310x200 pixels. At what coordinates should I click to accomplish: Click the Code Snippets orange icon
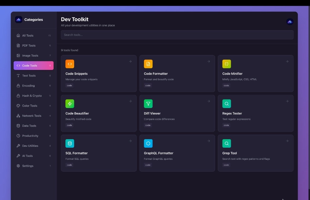(x=70, y=64)
